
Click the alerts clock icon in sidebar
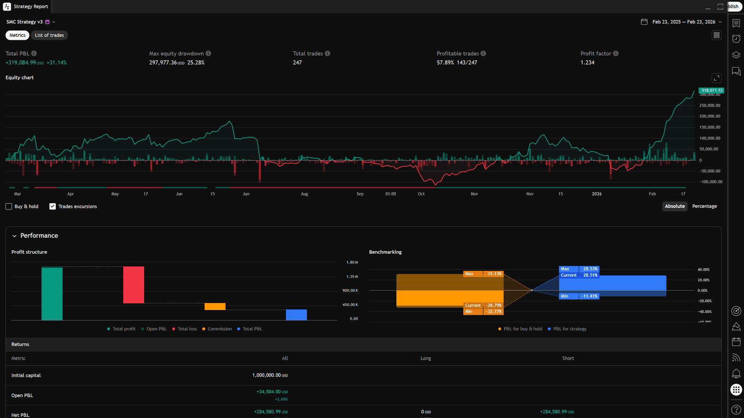tap(736, 39)
